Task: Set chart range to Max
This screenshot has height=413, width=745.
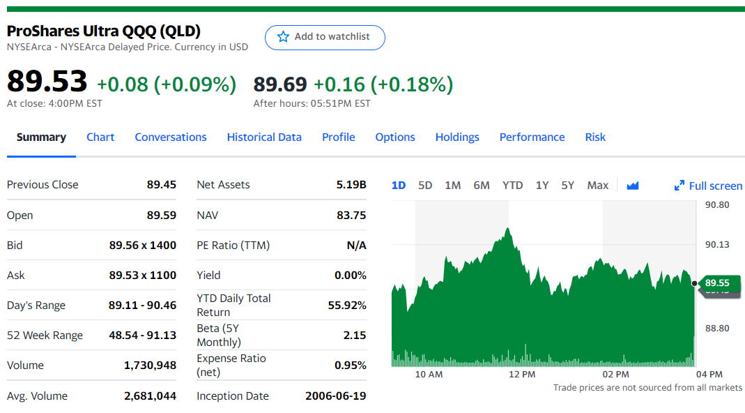Action: click(x=597, y=186)
